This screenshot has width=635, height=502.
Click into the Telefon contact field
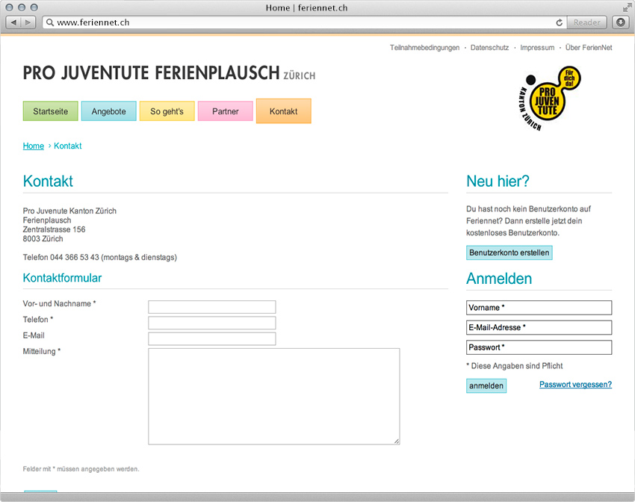pyautogui.click(x=212, y=323)
